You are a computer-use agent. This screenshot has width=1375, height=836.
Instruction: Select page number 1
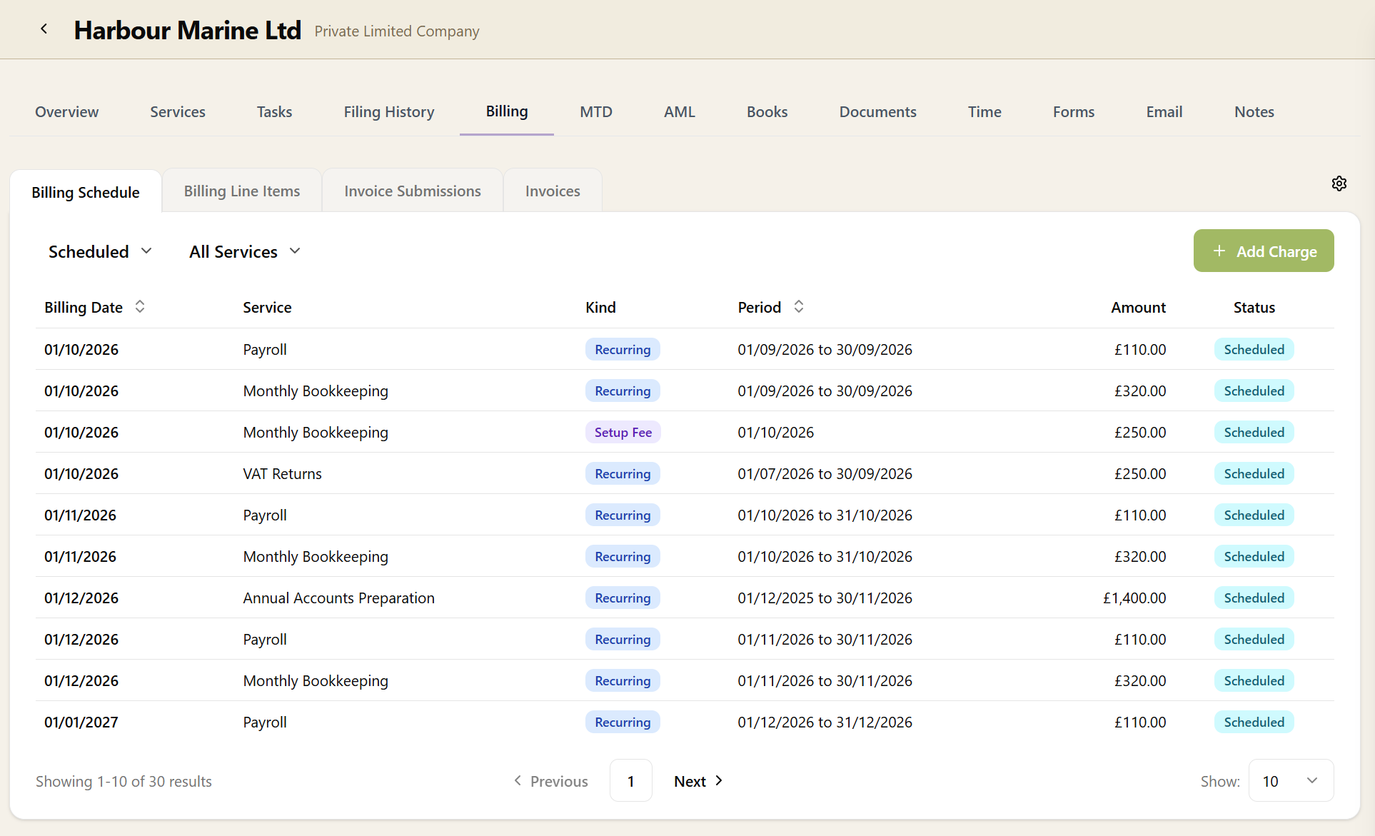point(631,781)
